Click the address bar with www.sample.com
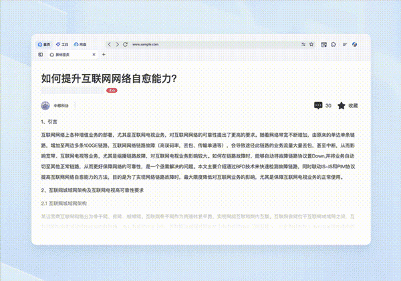401x281 pixels. coord(200,44)
